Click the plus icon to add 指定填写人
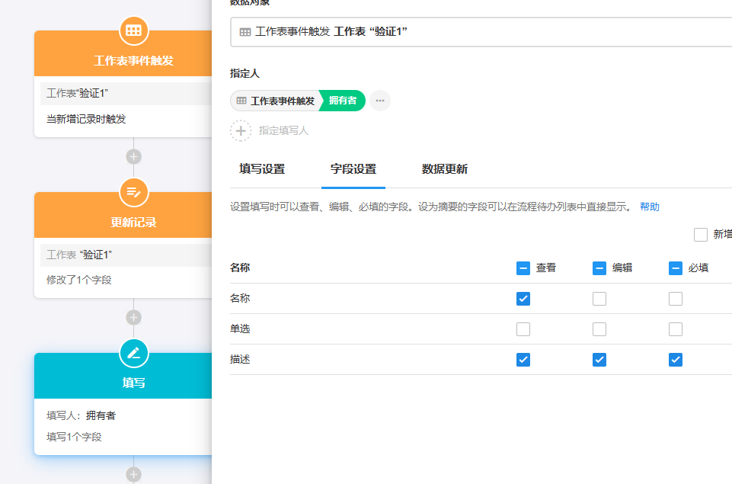This screenshot has width=732, height=484. point(241,131)
